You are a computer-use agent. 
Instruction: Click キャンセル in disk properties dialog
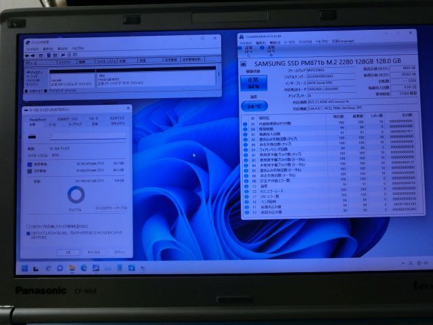coord(94,252)
